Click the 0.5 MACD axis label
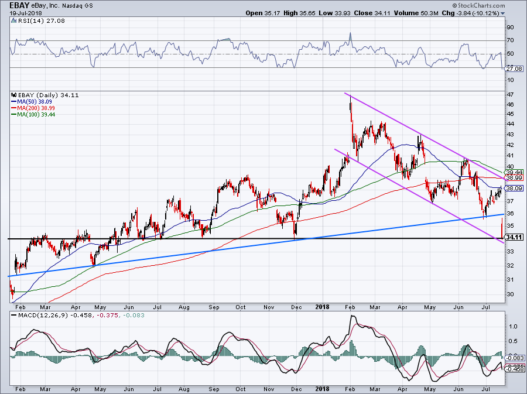527x394 pixels. click(x=513, y=341)
